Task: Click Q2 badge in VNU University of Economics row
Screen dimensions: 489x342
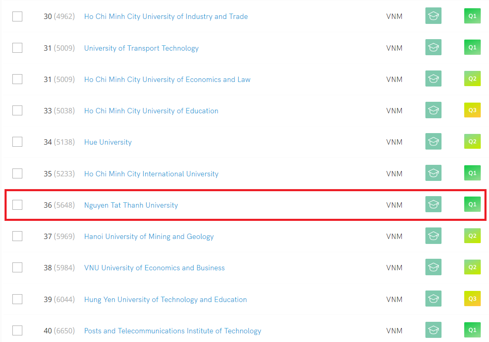Action: point(472,267)
